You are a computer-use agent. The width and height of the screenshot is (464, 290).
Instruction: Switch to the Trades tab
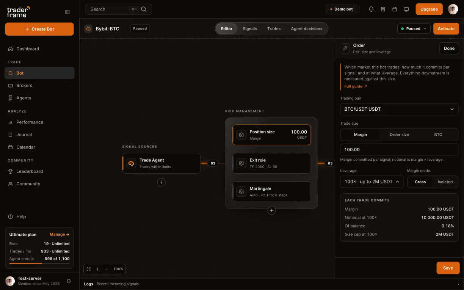[x=274, y=29]
